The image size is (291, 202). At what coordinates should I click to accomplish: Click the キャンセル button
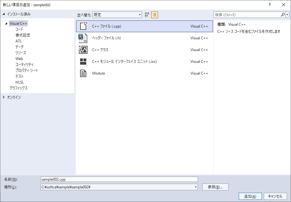[x=275, y=196]
